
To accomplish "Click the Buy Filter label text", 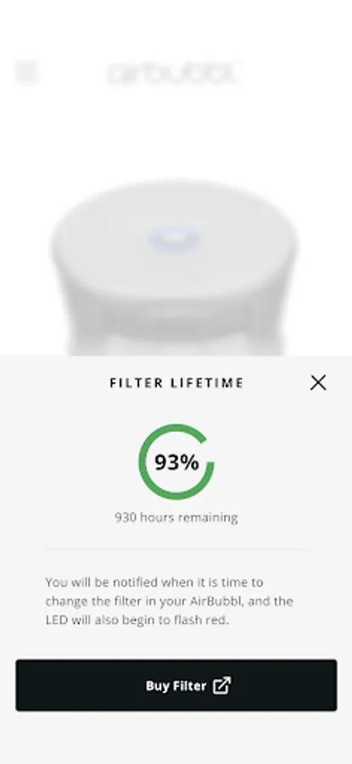I will pyautogui.click(x=176, y=686).
